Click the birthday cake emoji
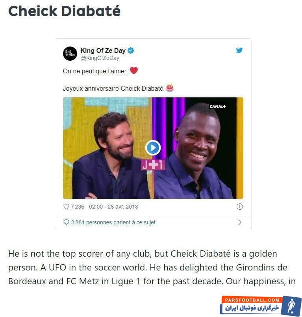 170,88
